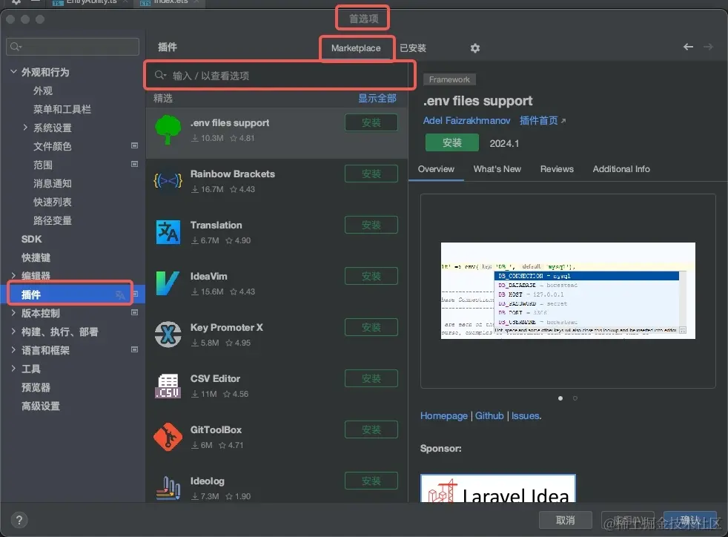Click the Laravel Idea sponsor banner
The height and width of the screenshot is (537, 728).
pyautogui.click(x=497, y=488)
